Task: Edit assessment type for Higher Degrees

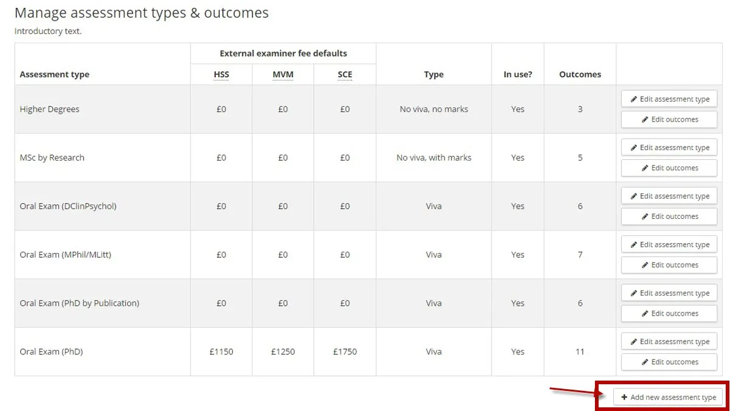Action: tap(669, 98)
